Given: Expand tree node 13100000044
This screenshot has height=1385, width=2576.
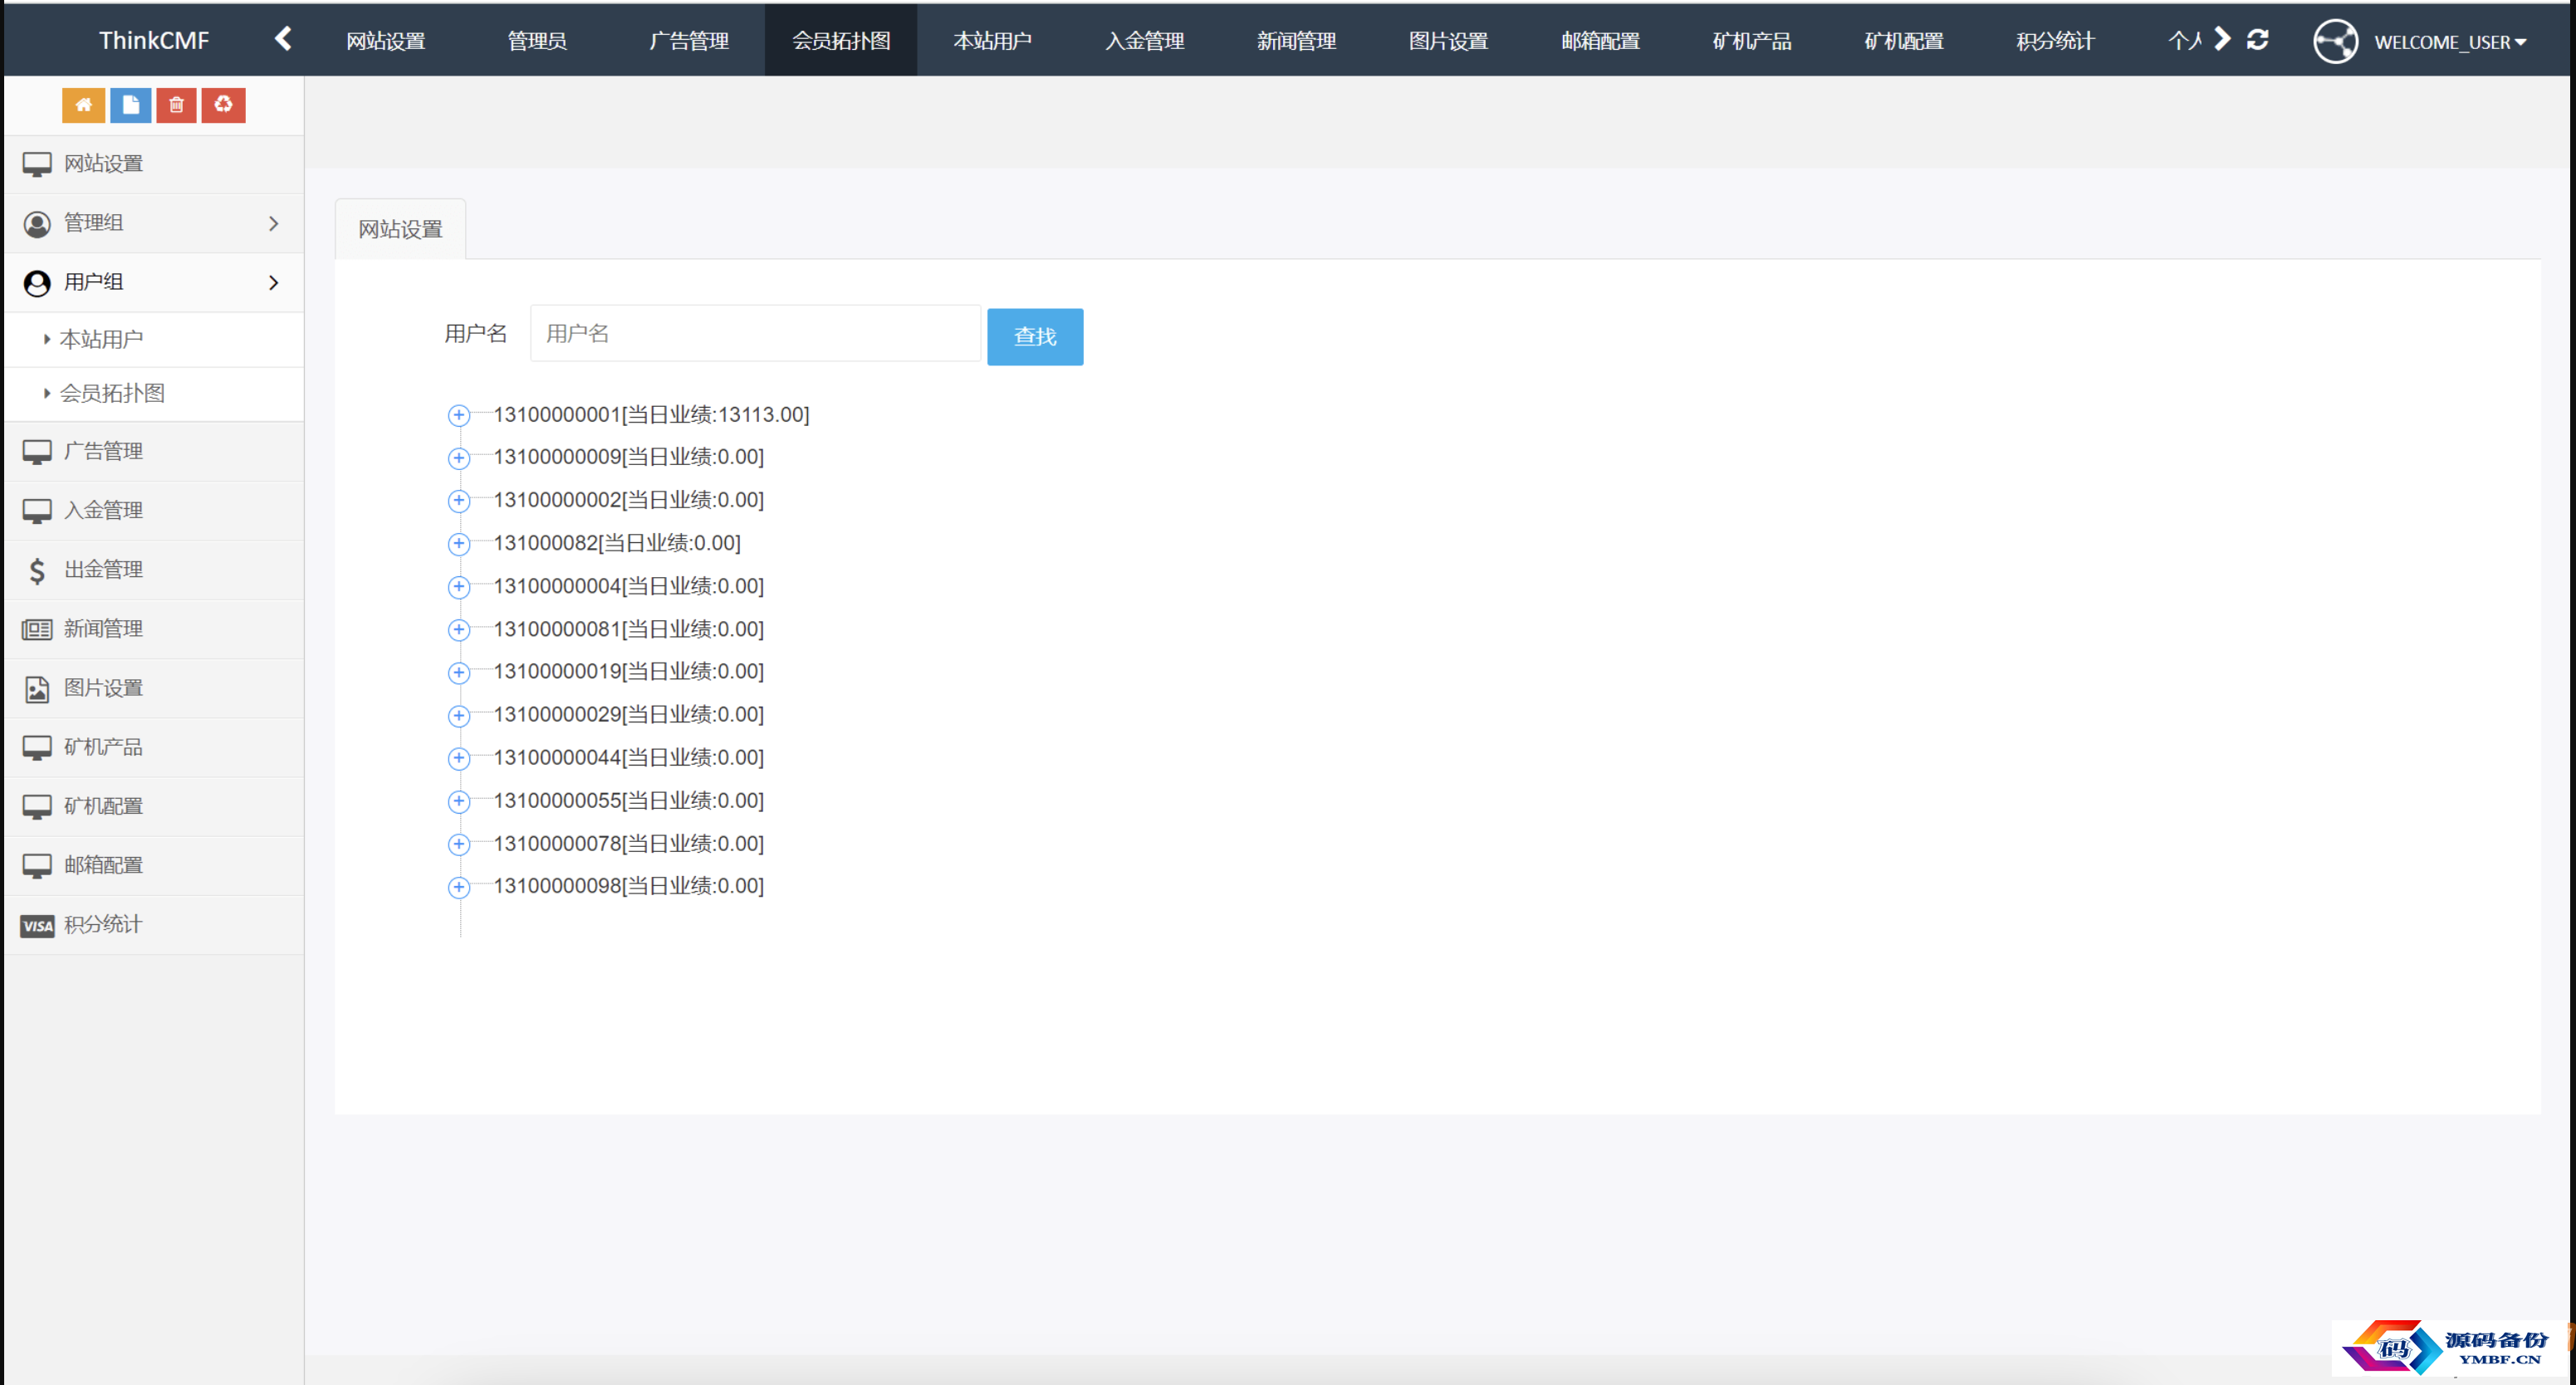Looking at the screenshot, I should (458, 758).
